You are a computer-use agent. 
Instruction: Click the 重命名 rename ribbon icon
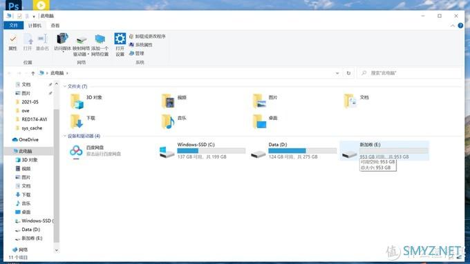tap(43, 43)
